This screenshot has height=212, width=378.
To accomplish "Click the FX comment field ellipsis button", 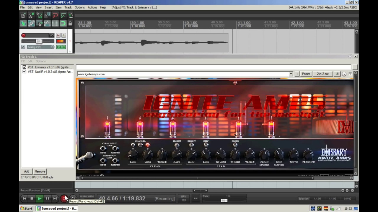I will point(355,67).
